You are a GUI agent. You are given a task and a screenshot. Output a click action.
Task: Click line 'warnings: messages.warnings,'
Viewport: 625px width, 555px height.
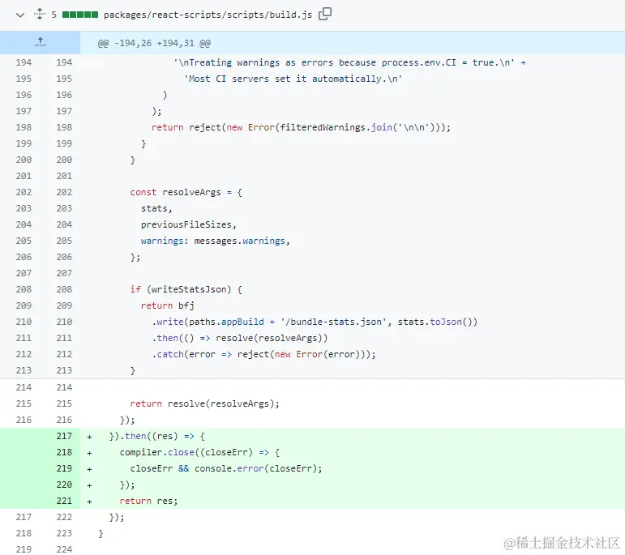tap(216, 241)
